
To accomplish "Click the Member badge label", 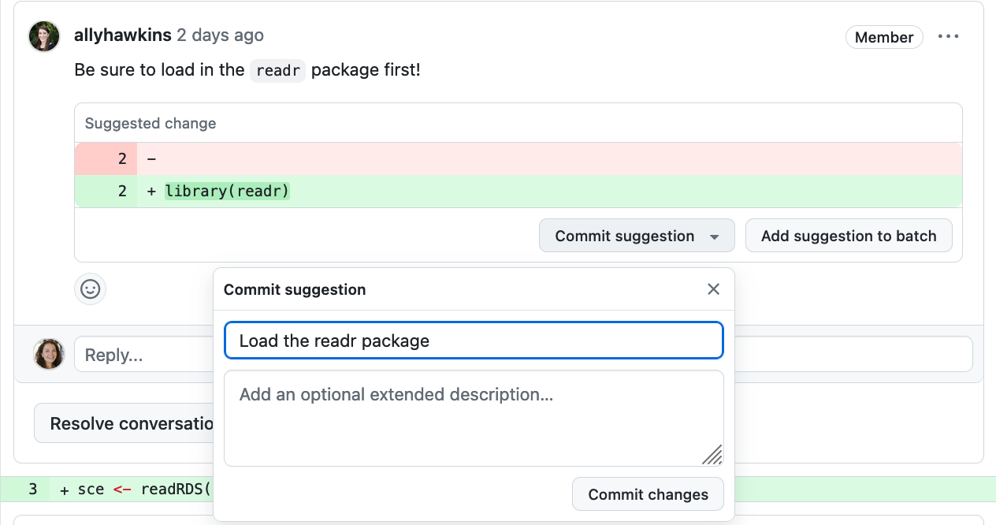I will point(884,37).
